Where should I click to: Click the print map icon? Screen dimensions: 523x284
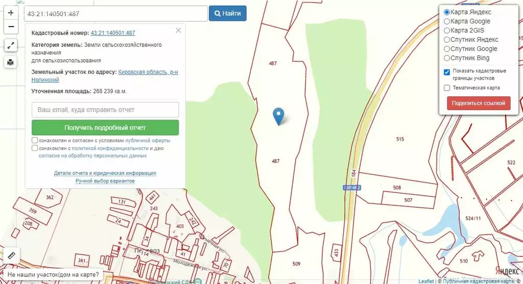coord(11,62)
